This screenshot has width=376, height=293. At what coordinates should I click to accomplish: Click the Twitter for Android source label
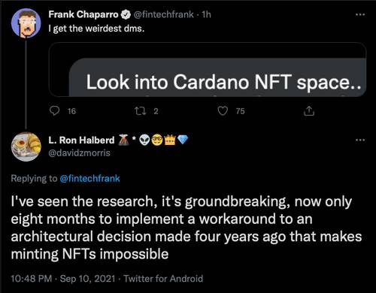click(x=163, y=279)
